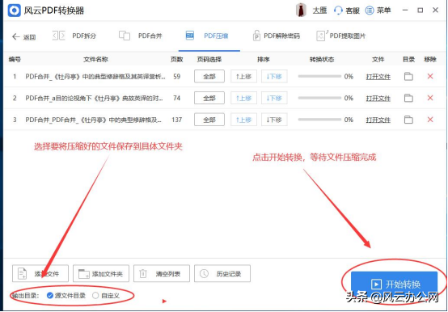
Task: Click the progress bar of file 1
Action: pos(319,76)
